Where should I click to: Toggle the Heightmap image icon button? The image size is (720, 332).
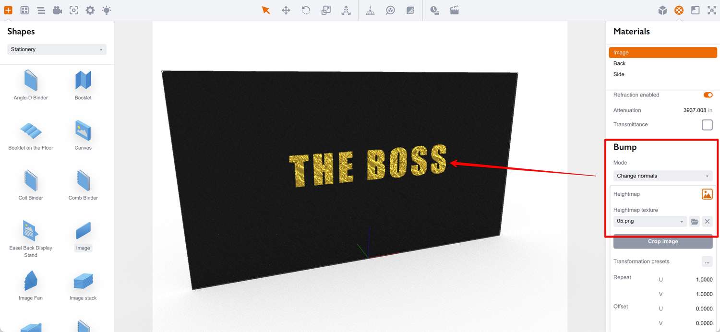point(707,194)
